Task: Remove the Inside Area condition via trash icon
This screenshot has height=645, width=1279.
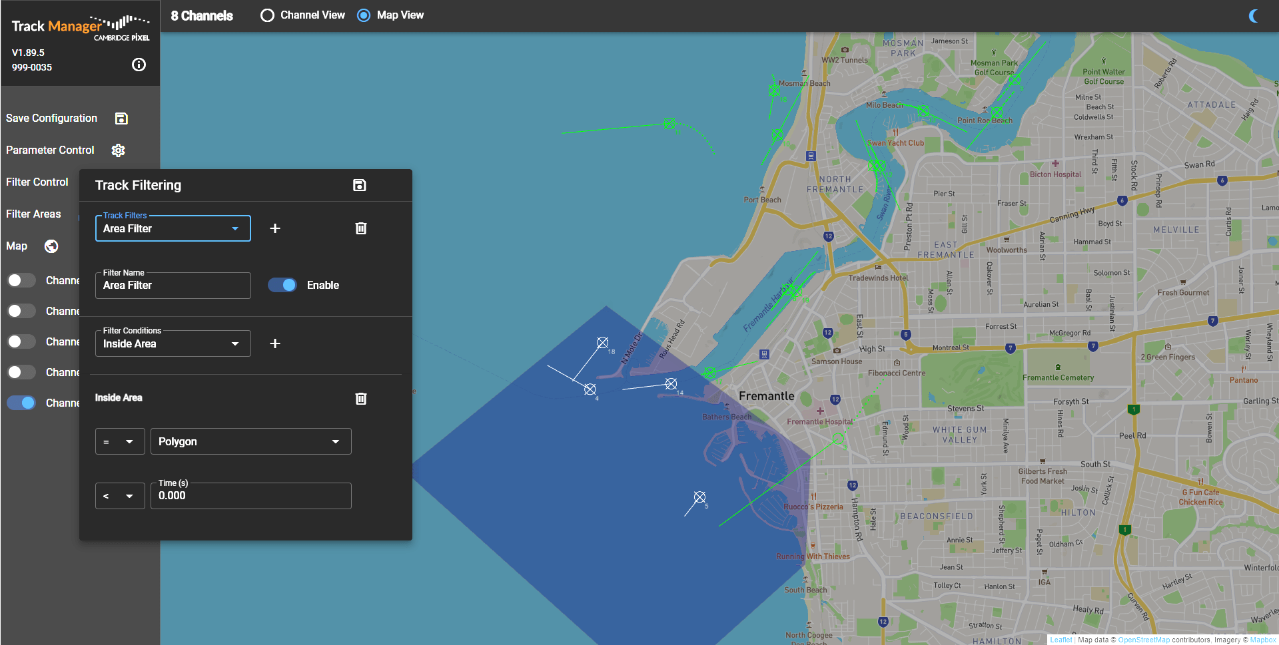Action: 361,398
